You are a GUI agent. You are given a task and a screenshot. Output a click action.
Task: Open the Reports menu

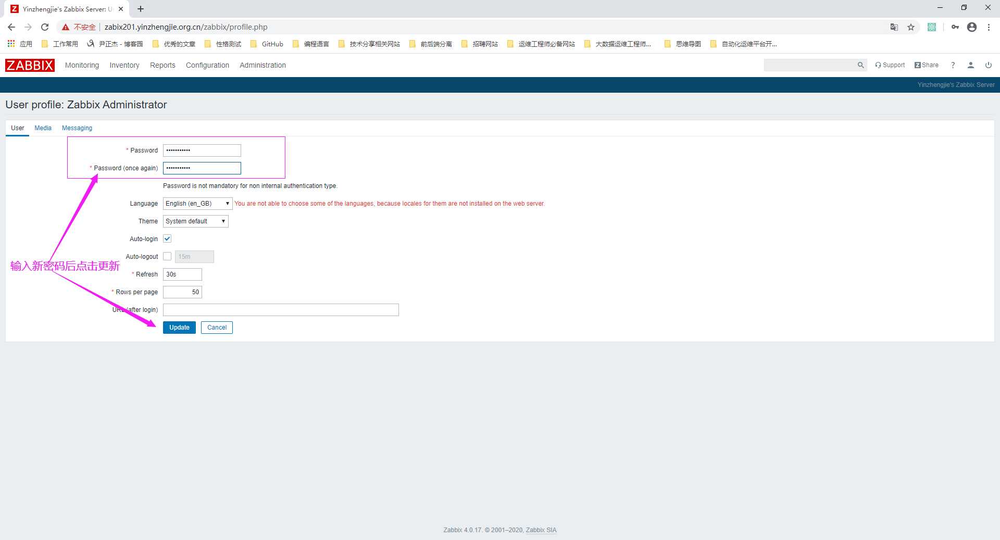[x=162, y=65]
